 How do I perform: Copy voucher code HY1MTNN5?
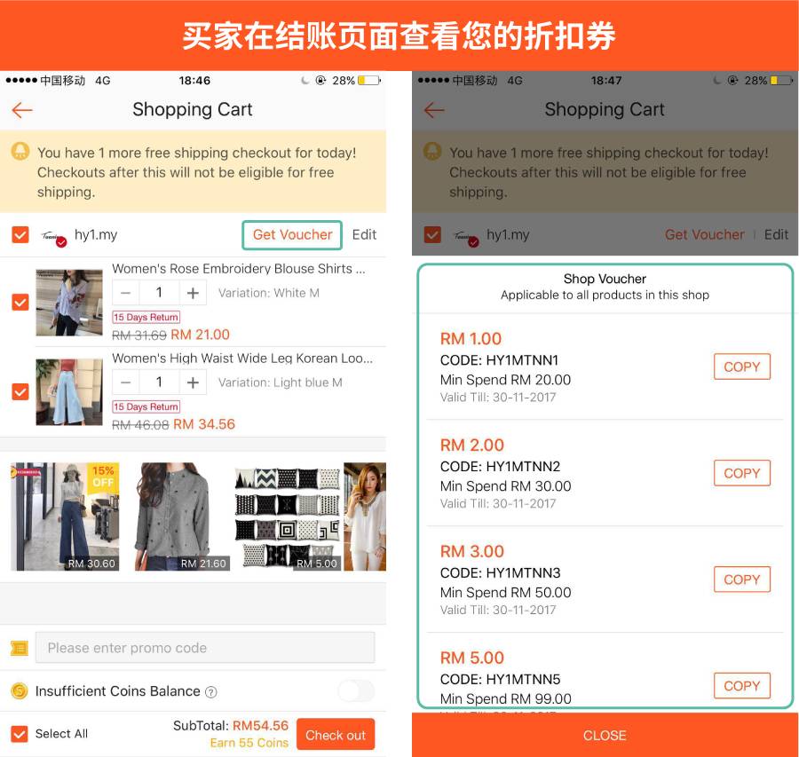tap(742, 686)
